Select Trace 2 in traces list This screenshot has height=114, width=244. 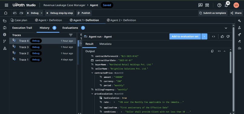point(43,53)
